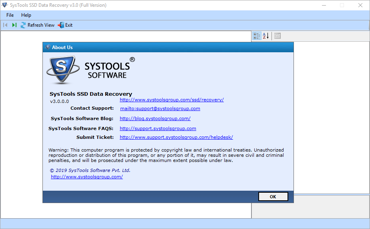
Task: Click the Contact Support label
Action: (x=92, y=108)
